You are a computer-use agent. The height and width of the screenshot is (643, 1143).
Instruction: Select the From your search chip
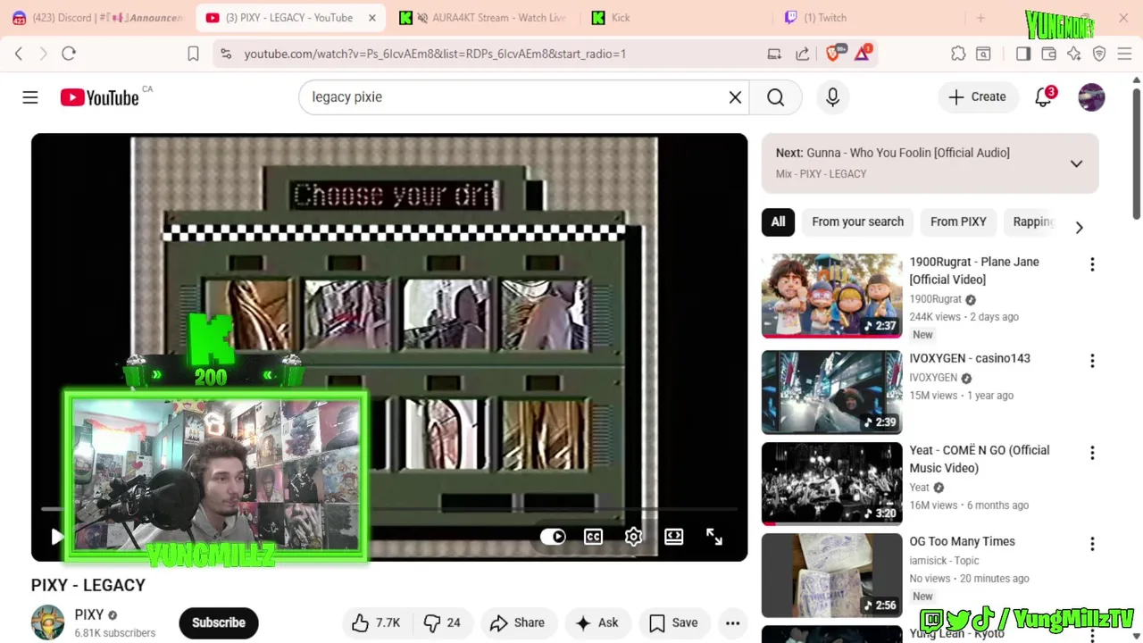(857, 221)
